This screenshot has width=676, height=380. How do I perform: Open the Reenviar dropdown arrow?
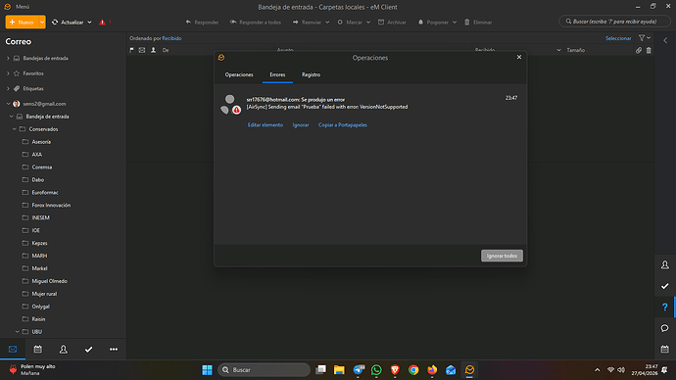point(327,22)
